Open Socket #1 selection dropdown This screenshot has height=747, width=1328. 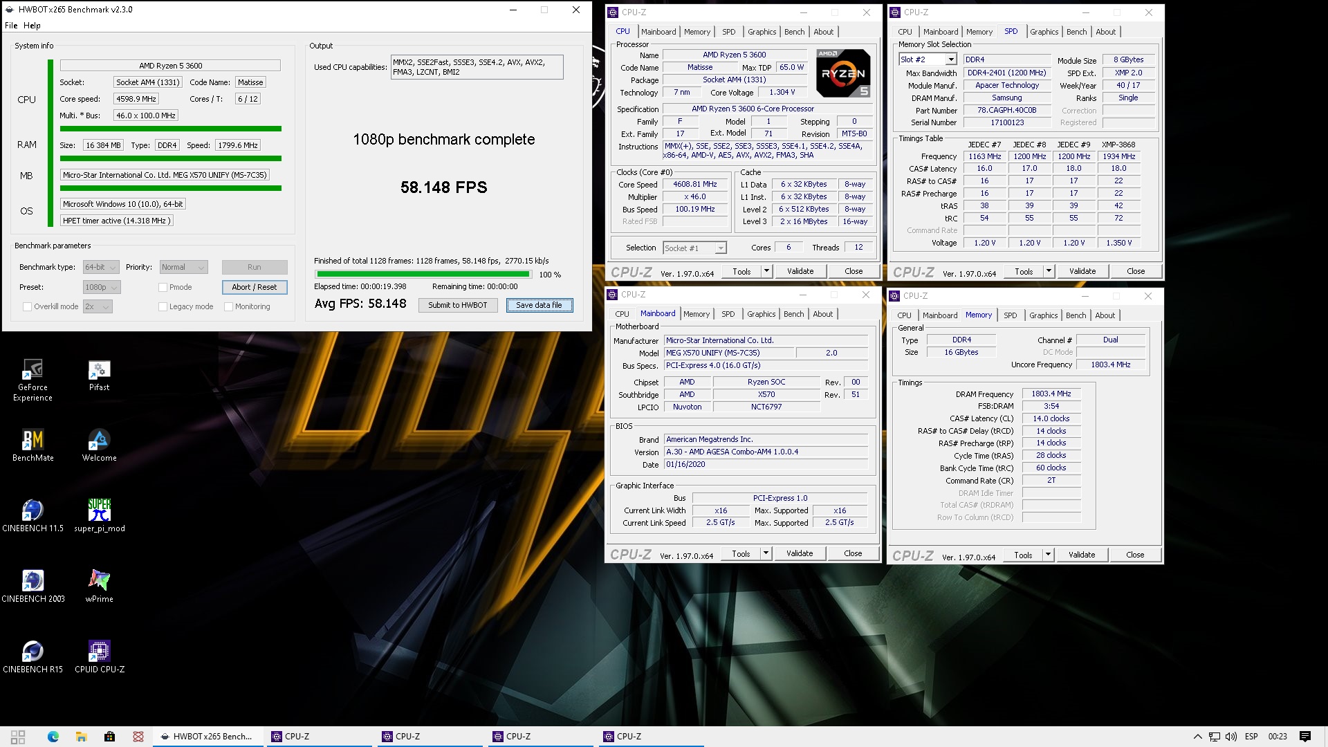(694, 248)
